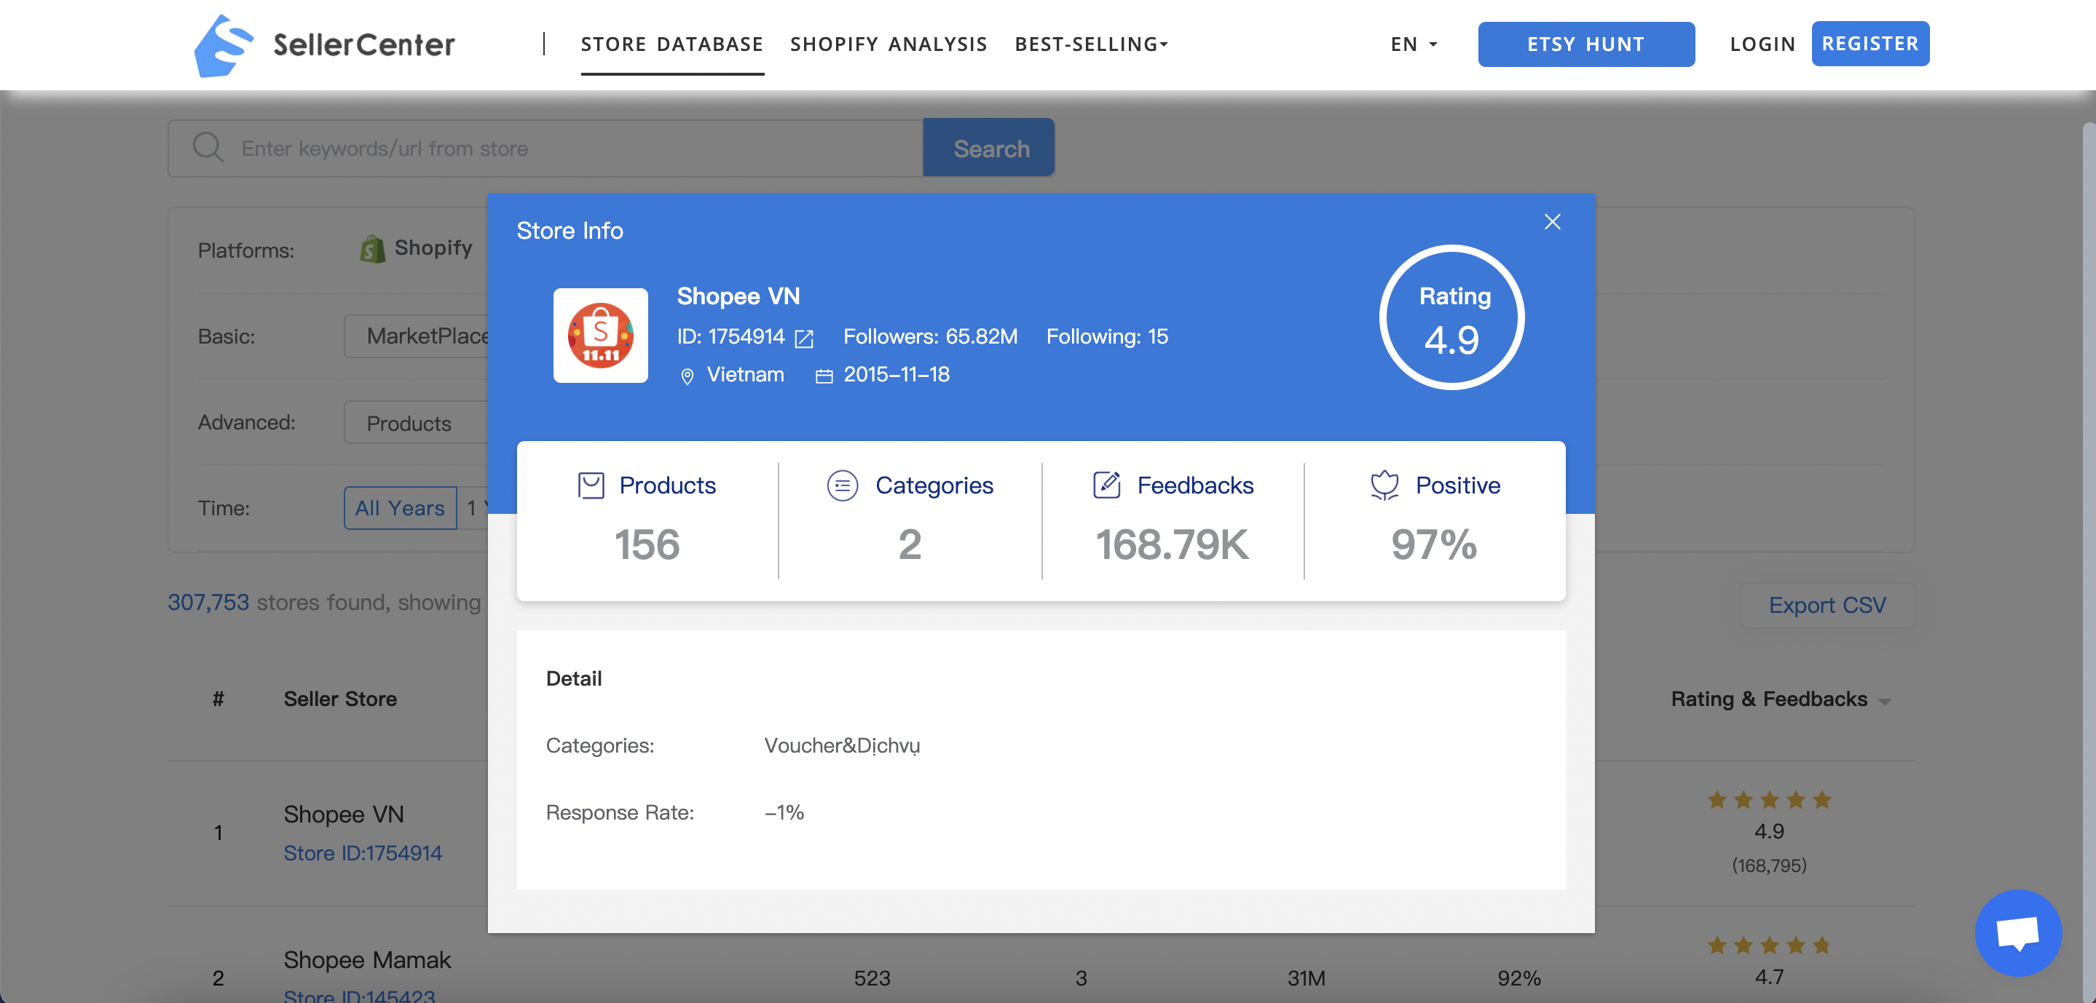Viewport: 2096px width, 1003px height.
Task: Click the 168.79K feedbacks value
Action: (x=1172, y=544)
